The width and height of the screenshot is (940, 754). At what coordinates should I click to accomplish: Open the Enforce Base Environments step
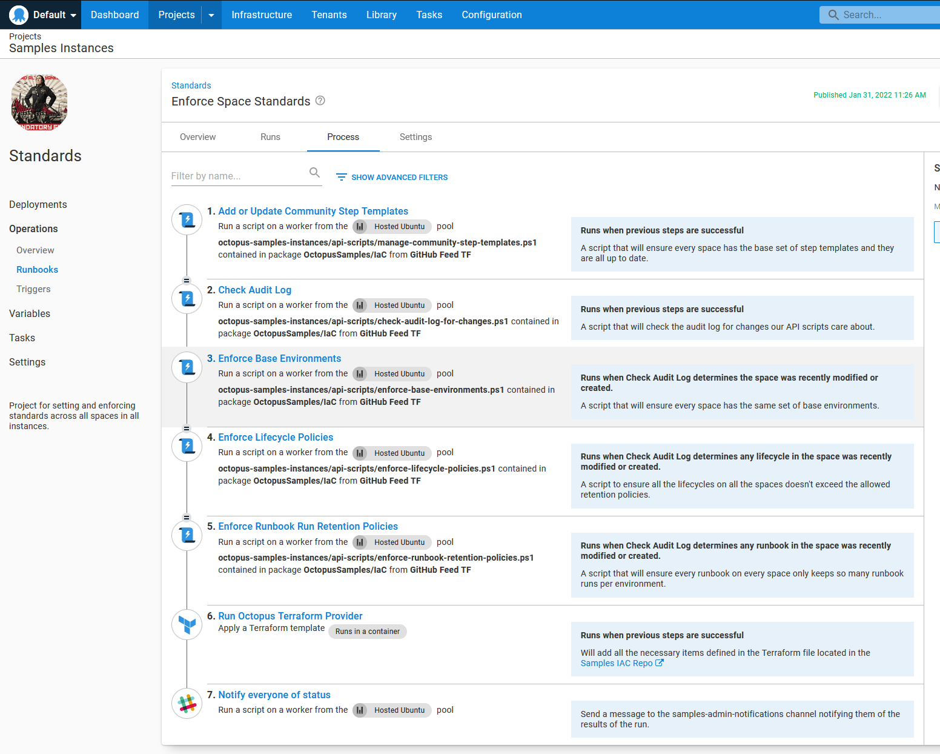point(279,358)
